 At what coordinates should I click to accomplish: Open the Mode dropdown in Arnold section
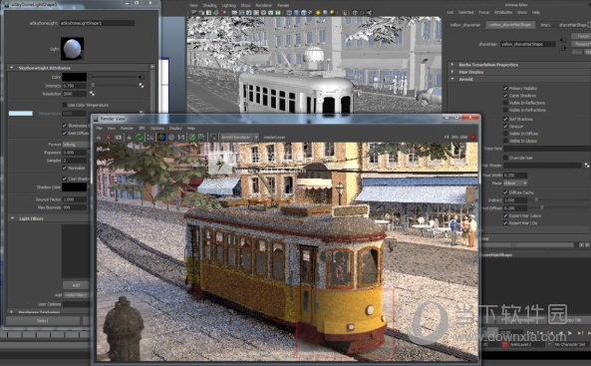pos(515,183)
